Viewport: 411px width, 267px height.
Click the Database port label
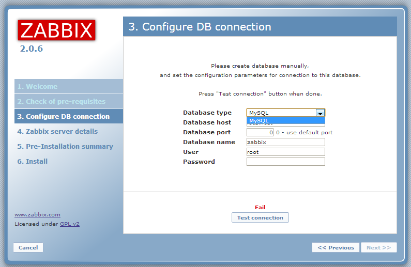pos(207,132)
